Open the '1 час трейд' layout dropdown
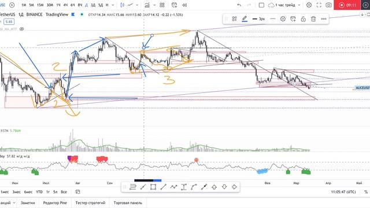Image resolution: width=370 pixels, height=208 pixels. [x=284, y=5]
